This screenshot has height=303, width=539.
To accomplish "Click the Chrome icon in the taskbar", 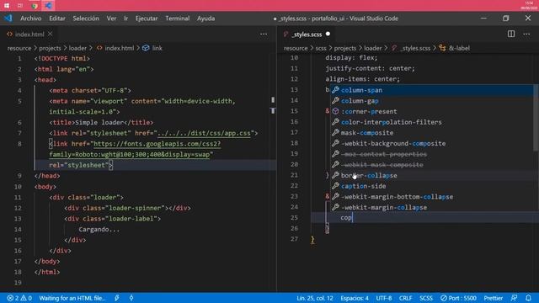I will pyautogui.click(x=34, y=6).
